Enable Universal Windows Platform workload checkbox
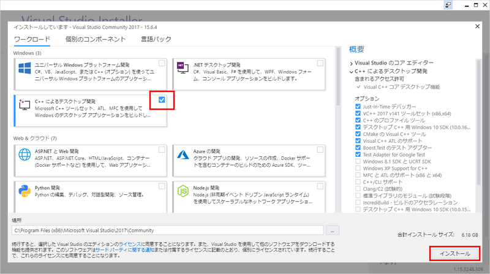This screenshot has width=490, height=274. pos(162,63)
